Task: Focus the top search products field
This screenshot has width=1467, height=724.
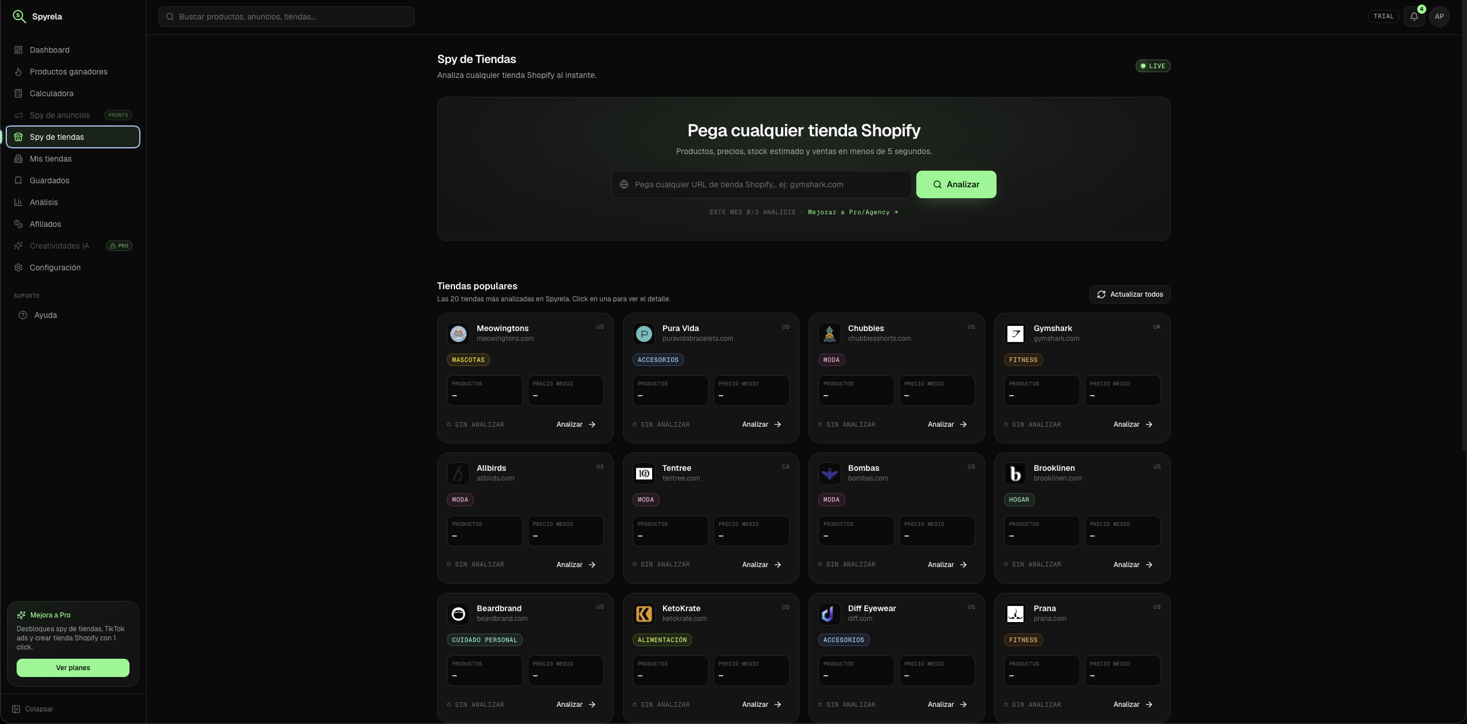Action: (x=287, y=17)
